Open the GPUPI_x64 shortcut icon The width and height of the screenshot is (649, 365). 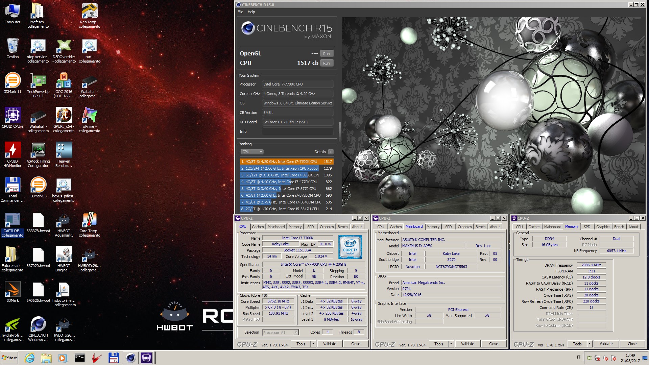(64, 120)
